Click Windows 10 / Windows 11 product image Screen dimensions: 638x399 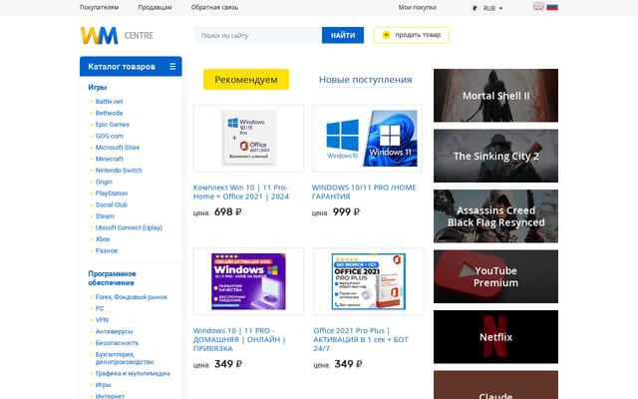click(367, 139)
